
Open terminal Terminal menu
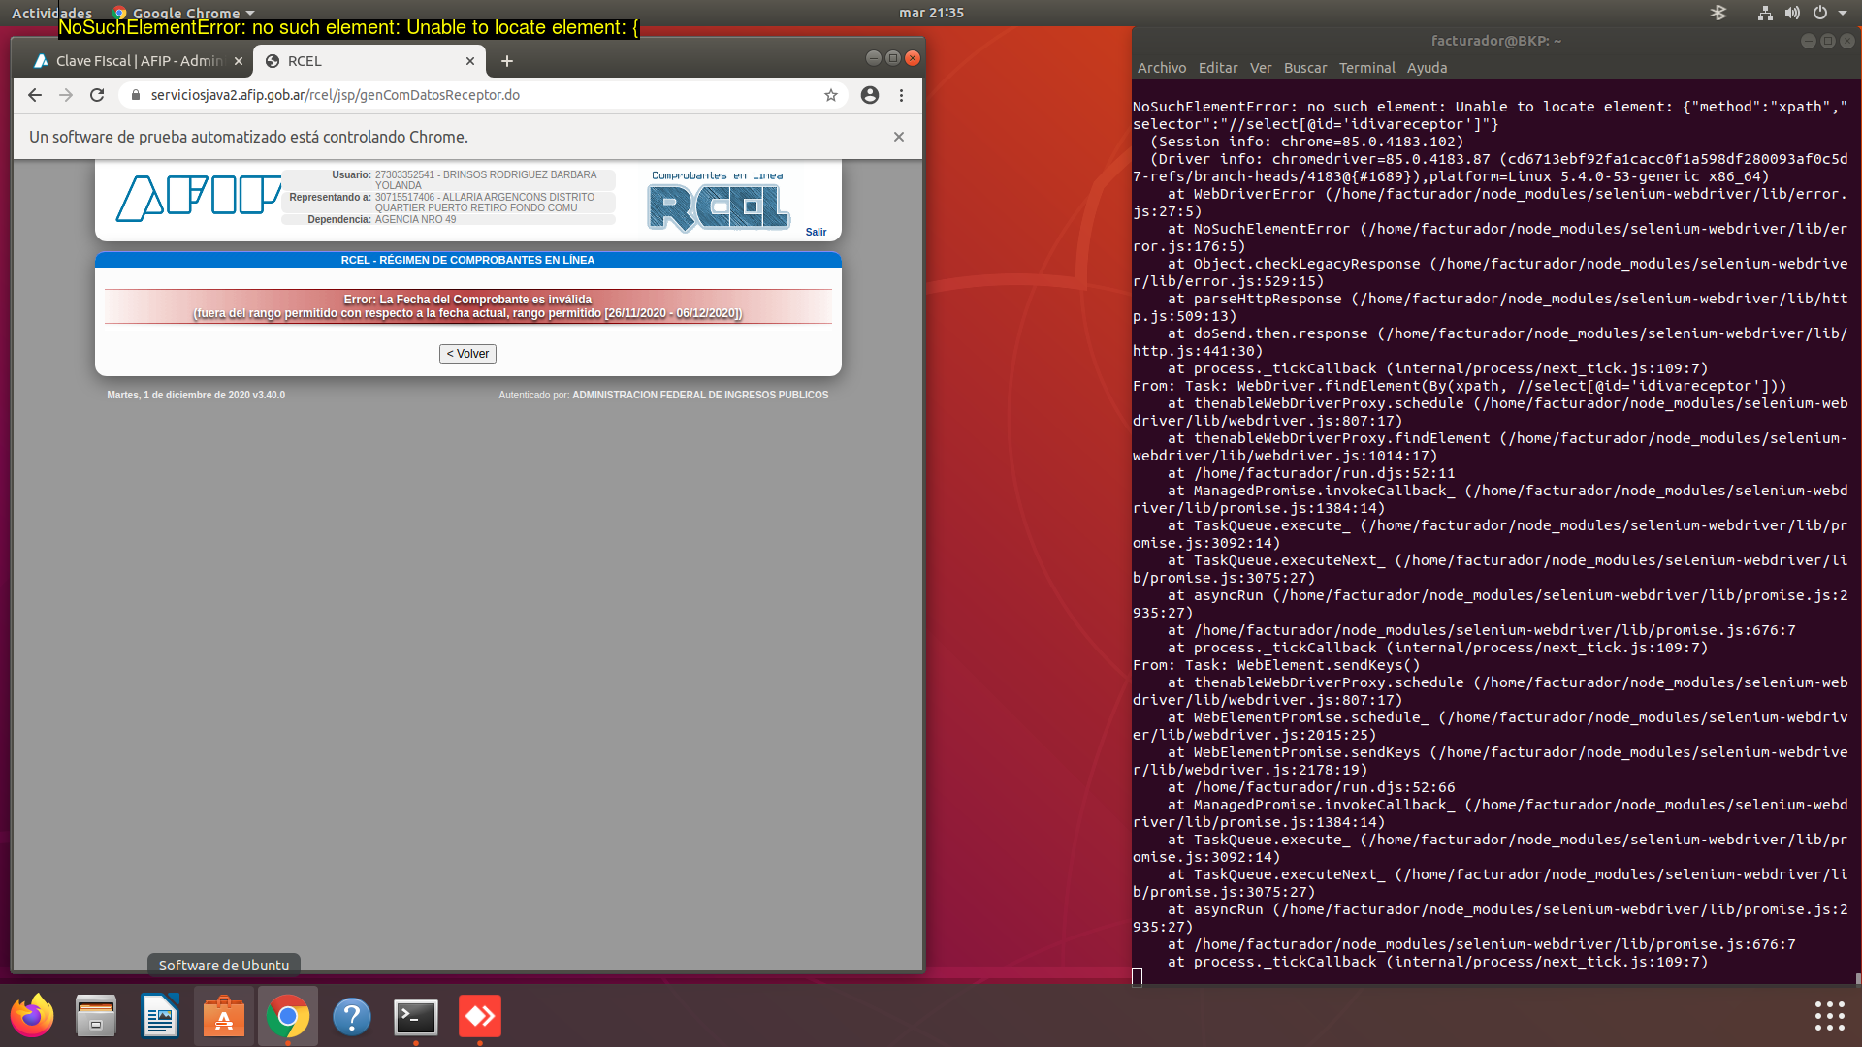coord(1367,68)
